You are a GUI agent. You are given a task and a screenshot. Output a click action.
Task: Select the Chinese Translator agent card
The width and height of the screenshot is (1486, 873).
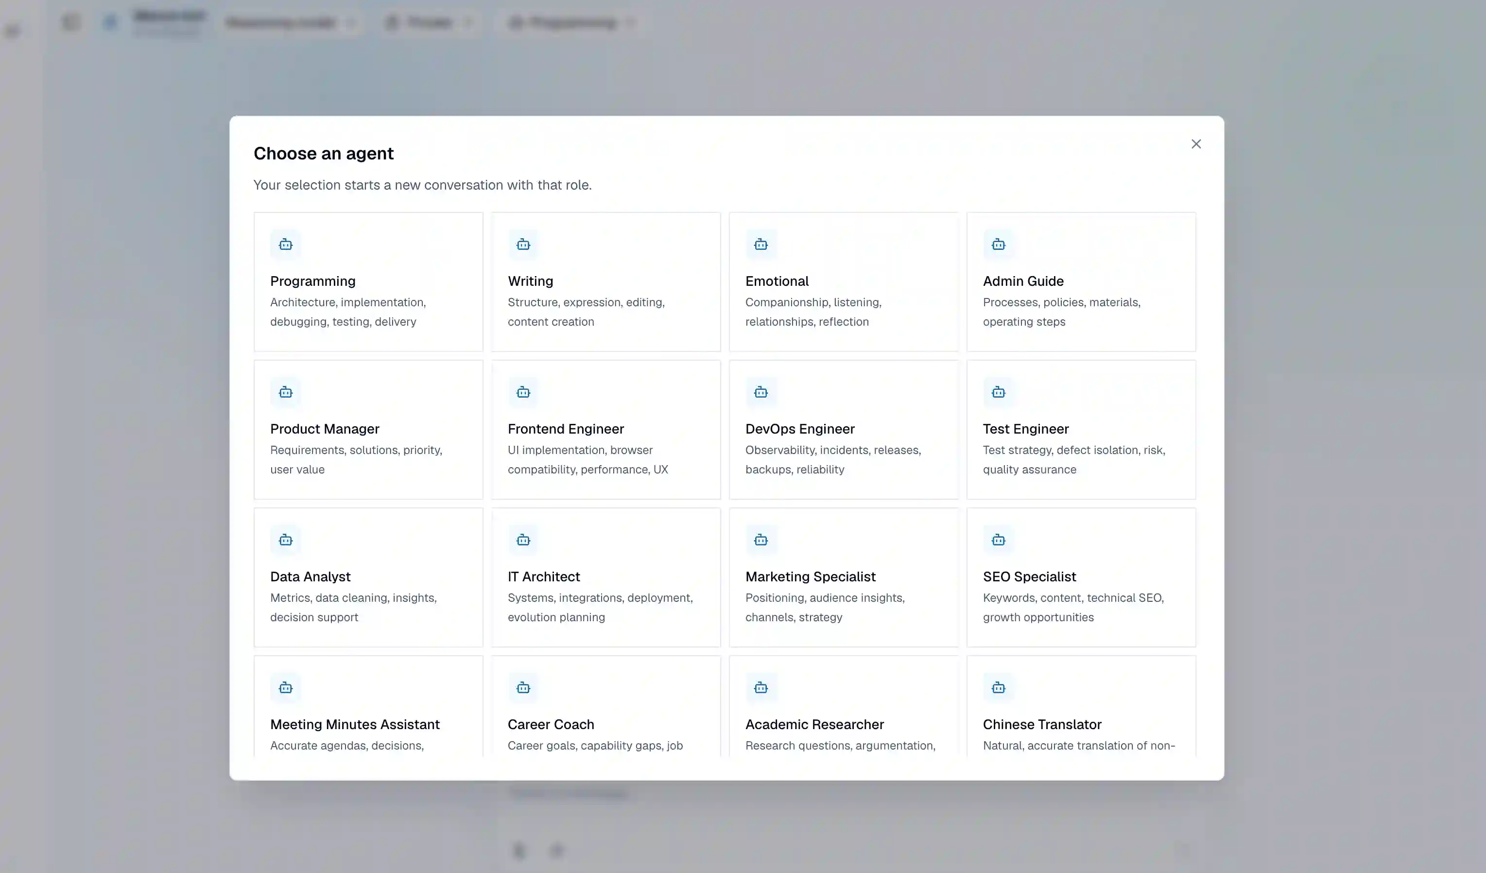[1081, 706]
